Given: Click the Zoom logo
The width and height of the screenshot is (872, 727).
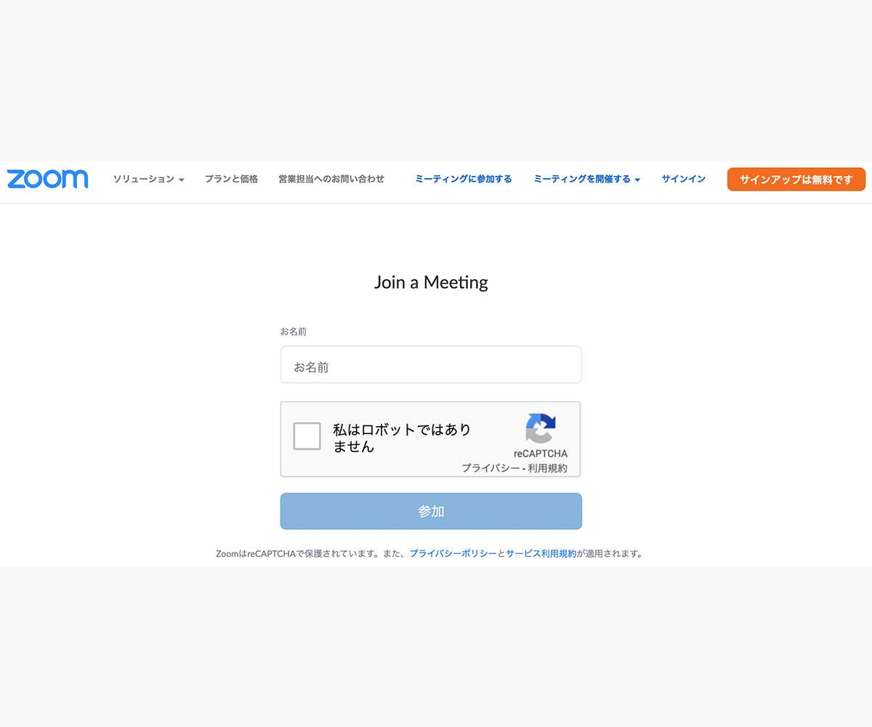Looking at the screenshot, I should point(48,179).
